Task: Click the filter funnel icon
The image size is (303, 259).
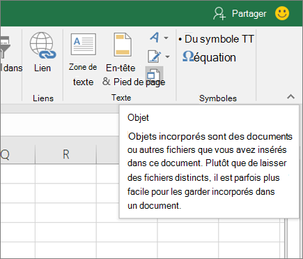Action: pos(5,47)
